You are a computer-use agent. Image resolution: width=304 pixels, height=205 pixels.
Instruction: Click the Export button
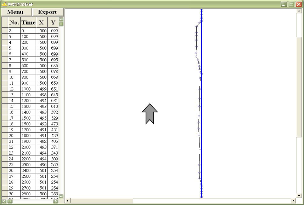(x=48, y=12)
